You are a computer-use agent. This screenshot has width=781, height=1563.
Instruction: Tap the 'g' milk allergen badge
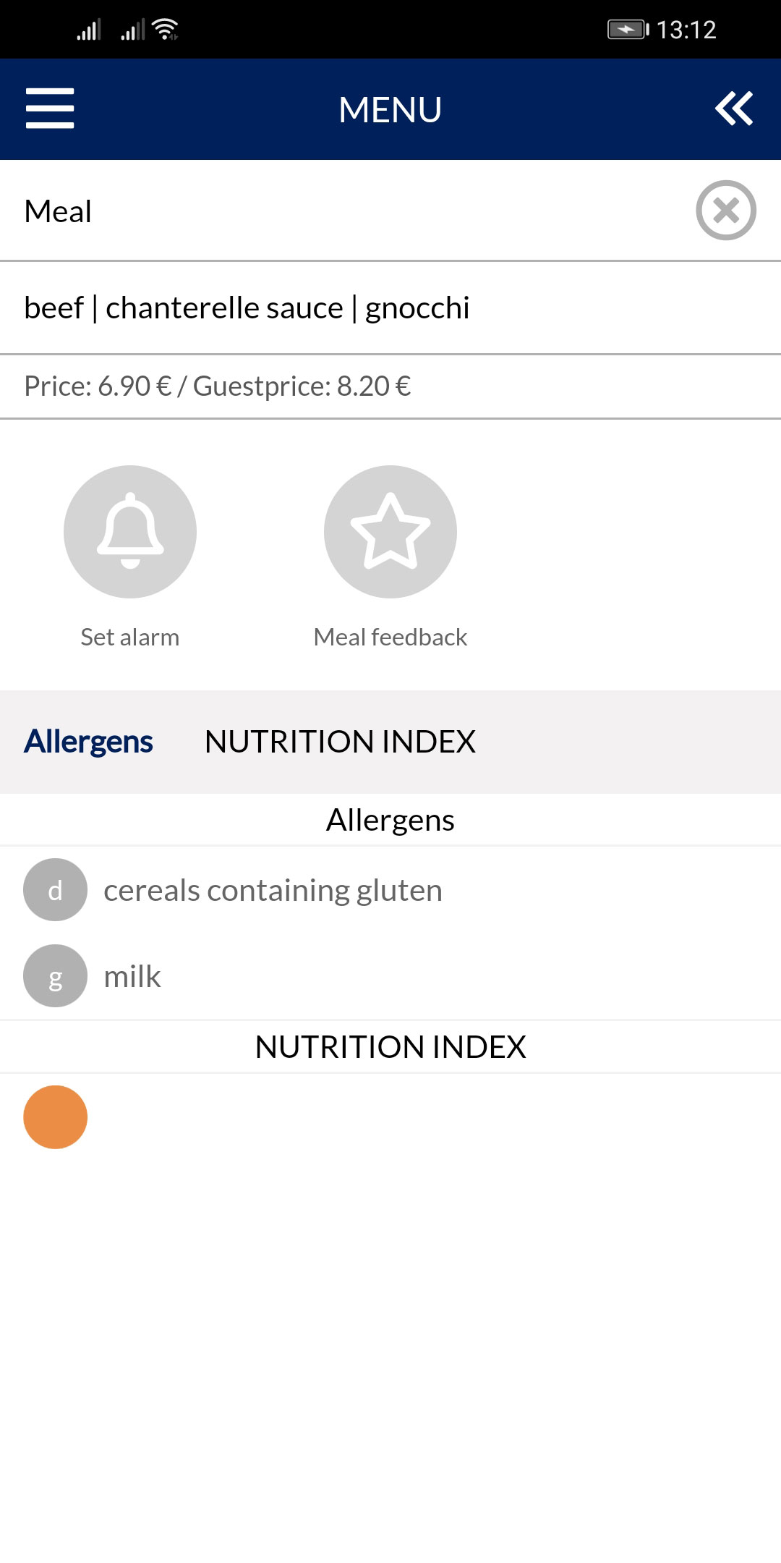click(x=55, y=976)
